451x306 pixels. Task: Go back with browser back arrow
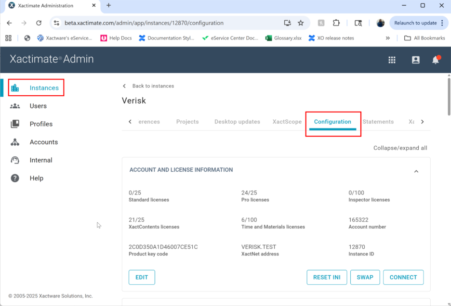[x=9, y=23]
